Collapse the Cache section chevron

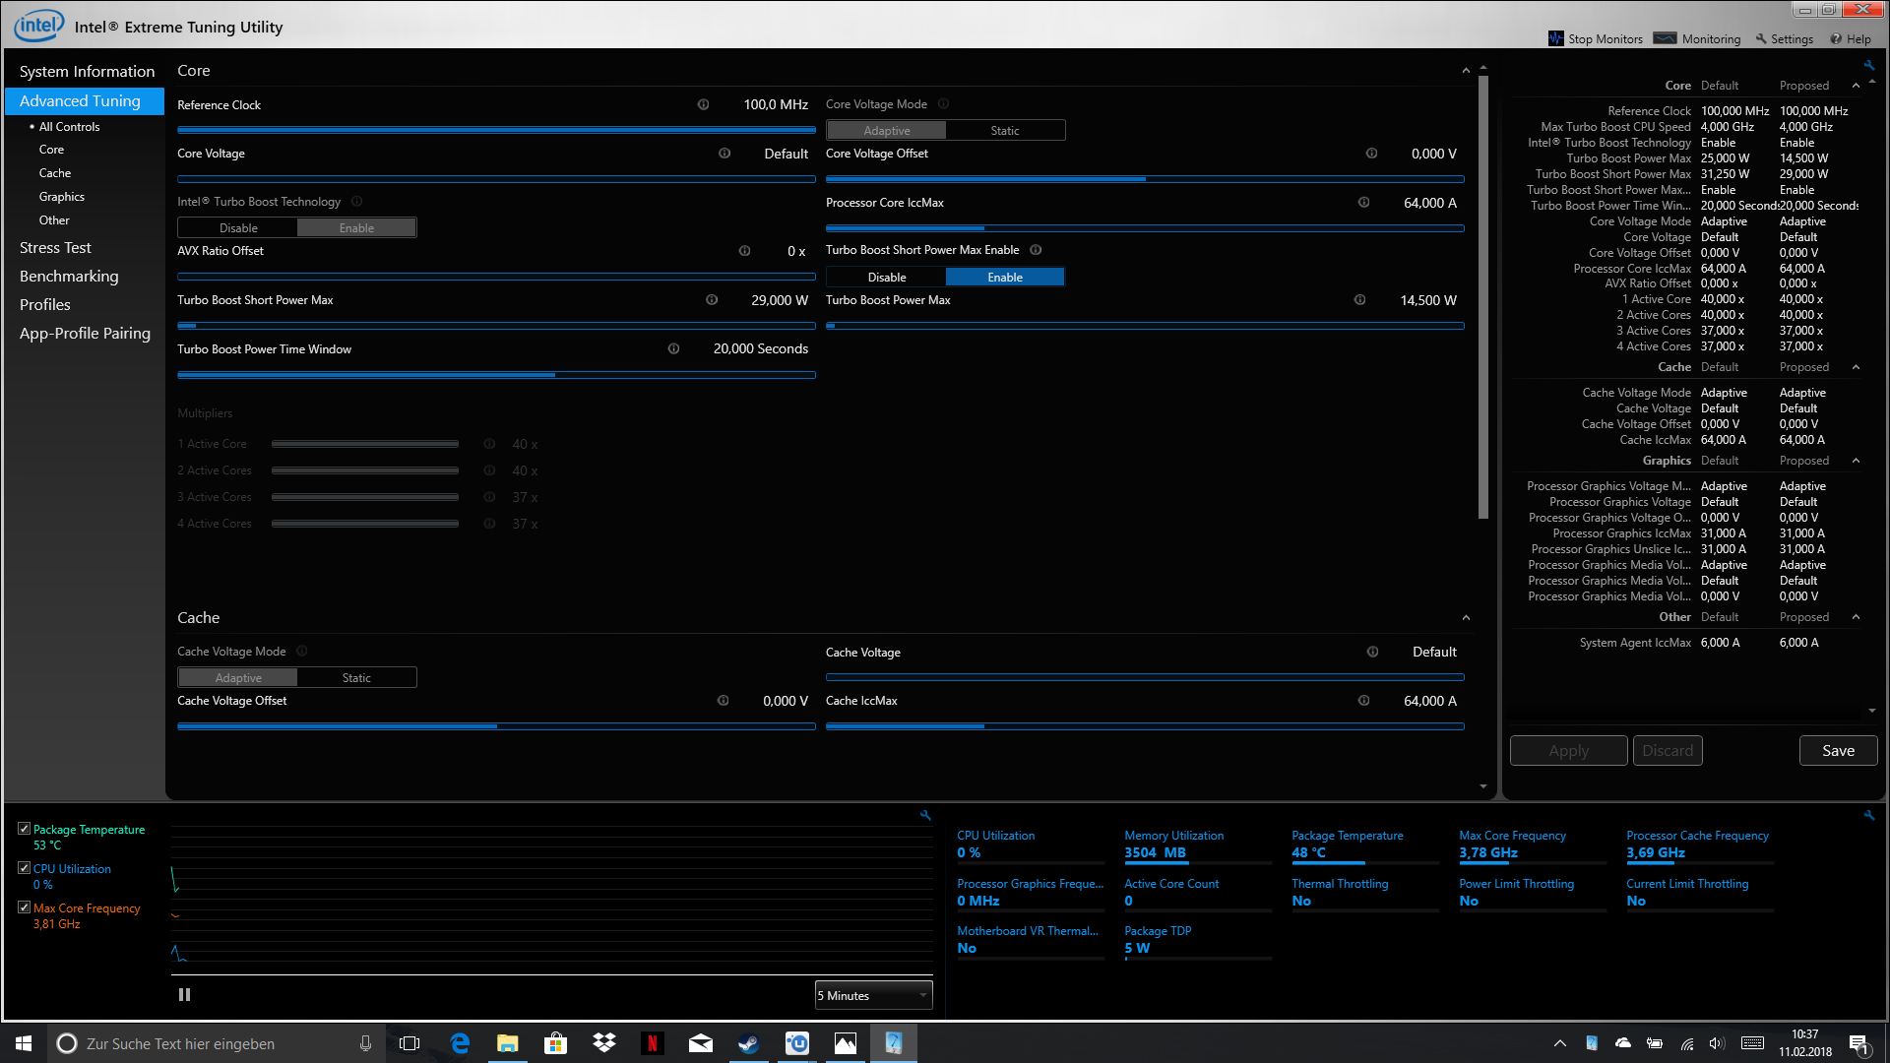click(1466, 618)
